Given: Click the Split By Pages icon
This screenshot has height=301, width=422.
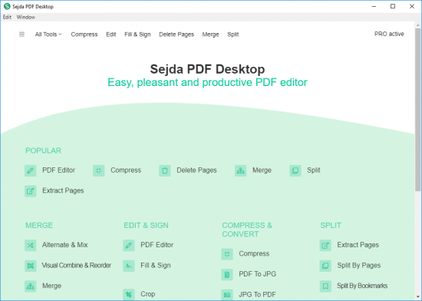Looking at the screenshot, I should point(325,266).
